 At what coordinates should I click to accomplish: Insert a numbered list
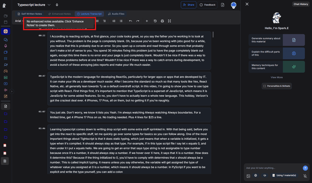click(114, 21)
